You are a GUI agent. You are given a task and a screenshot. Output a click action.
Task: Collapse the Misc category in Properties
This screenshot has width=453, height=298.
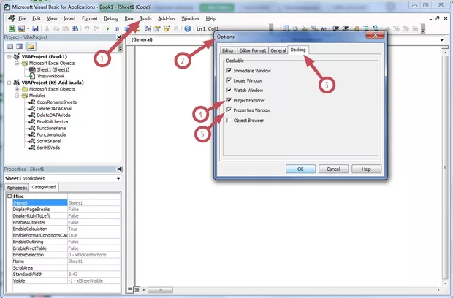pyautogui.click(x=9, y=196)
